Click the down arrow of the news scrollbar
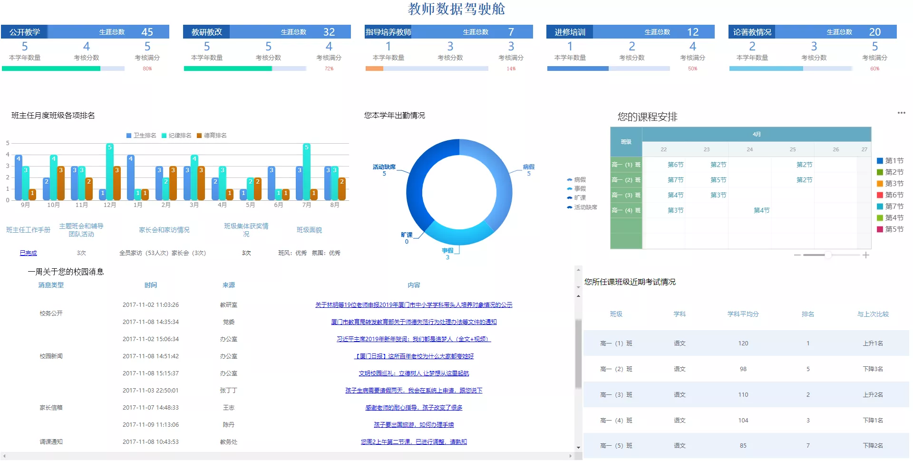 (x=578, y=447)
